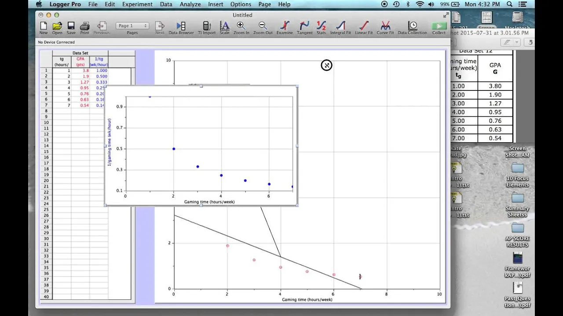Click the Screen Shot desktop file label

tap(518, 152)
